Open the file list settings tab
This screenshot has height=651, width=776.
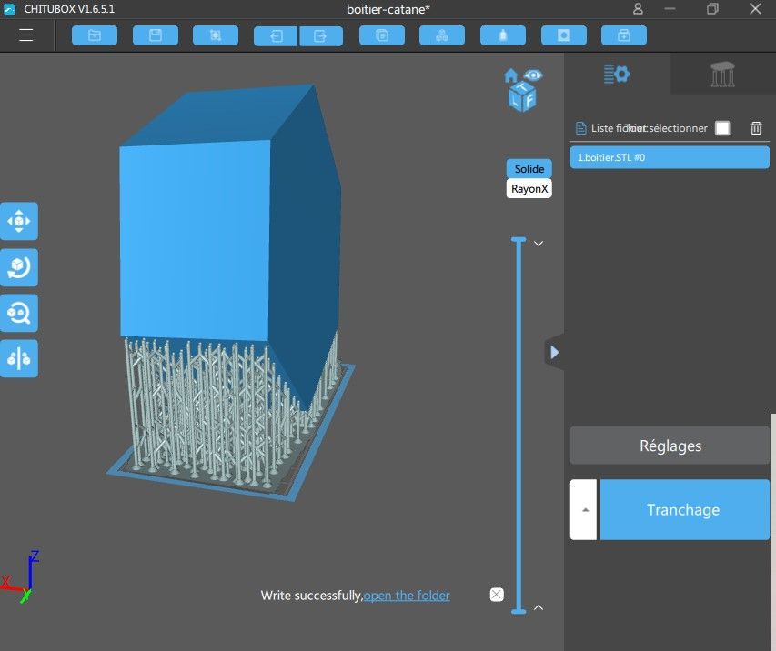[617, 75]
